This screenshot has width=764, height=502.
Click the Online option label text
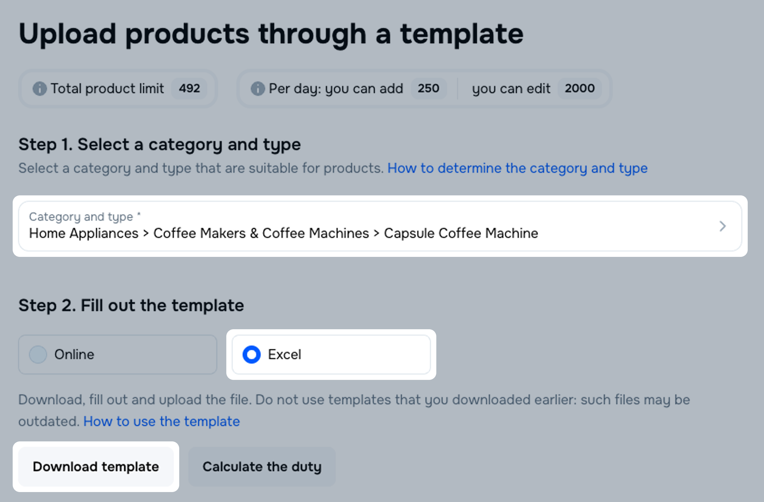point(74,355)
